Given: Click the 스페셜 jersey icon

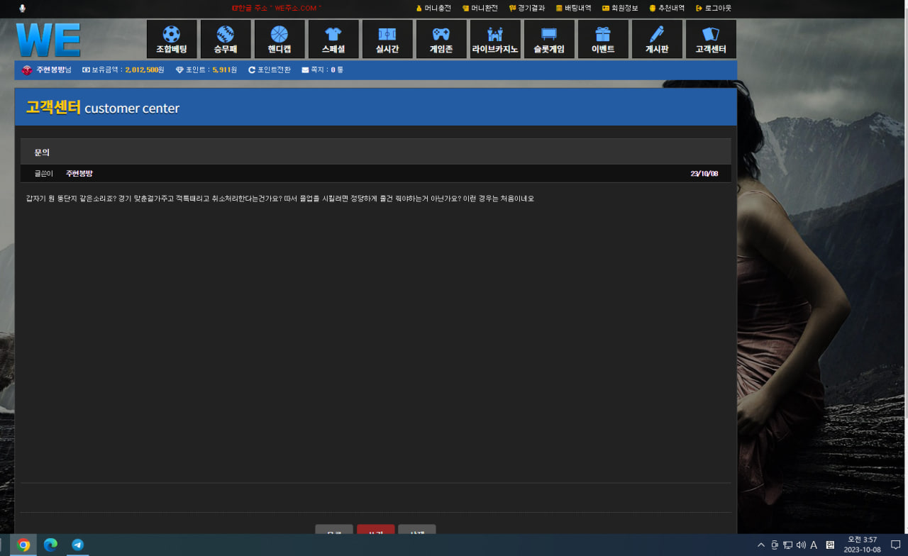Looking at the screenshot, I should coord(333,34).
